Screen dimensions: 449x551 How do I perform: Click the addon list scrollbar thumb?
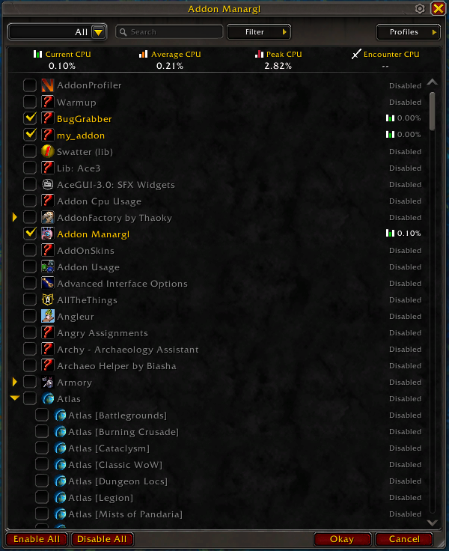pos(432,111)
